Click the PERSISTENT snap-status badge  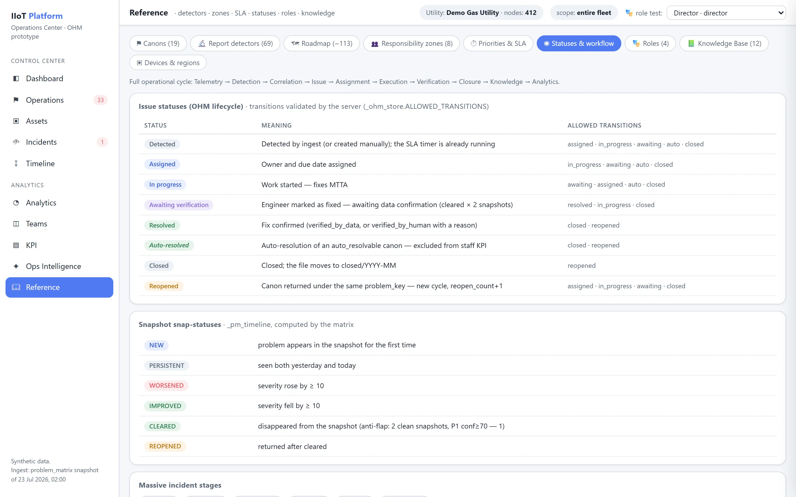[166, 366]
